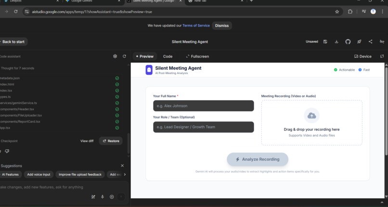Switch to the Google Gemini browser tab
The width and height of the screenshot is (388, 207).
click(93, 1)
